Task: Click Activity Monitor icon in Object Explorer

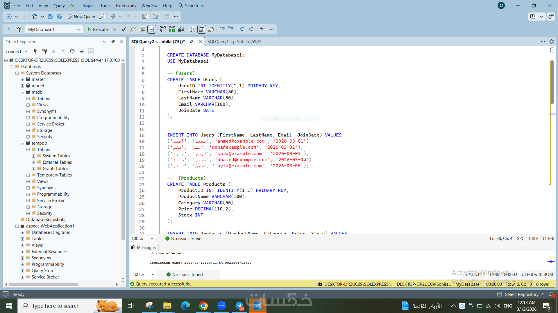Action: point(82,51)
